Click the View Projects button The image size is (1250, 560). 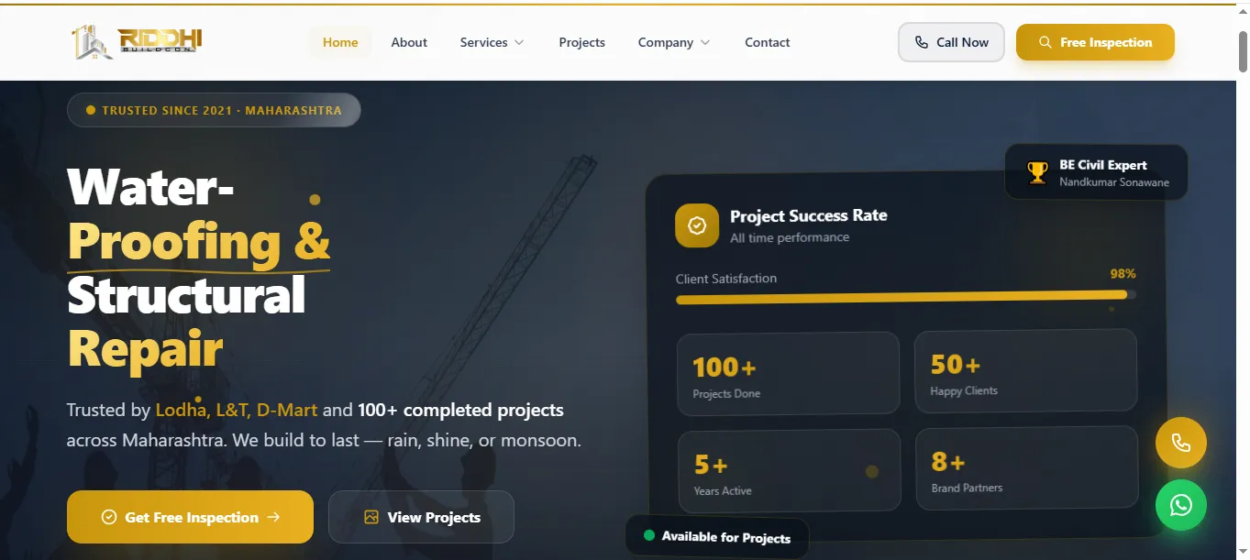click(421, 517)
